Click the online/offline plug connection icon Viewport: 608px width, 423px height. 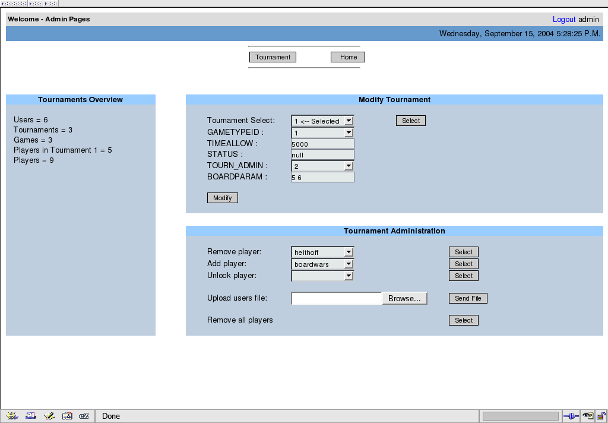pyautogui.click(x=571, y=416)
